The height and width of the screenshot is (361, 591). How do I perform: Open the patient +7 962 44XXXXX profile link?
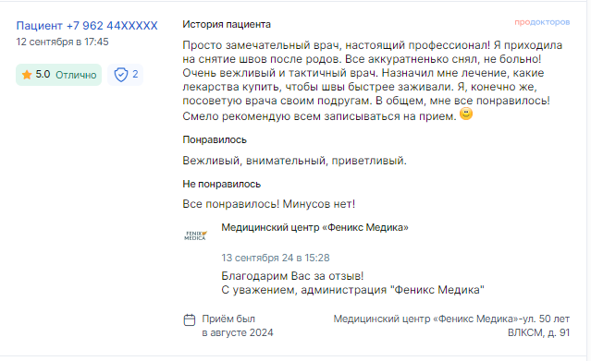87,26
